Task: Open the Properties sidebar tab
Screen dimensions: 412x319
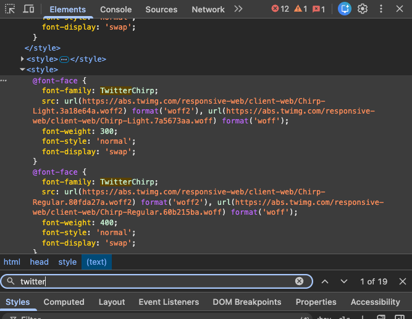Action: (316, 302)
